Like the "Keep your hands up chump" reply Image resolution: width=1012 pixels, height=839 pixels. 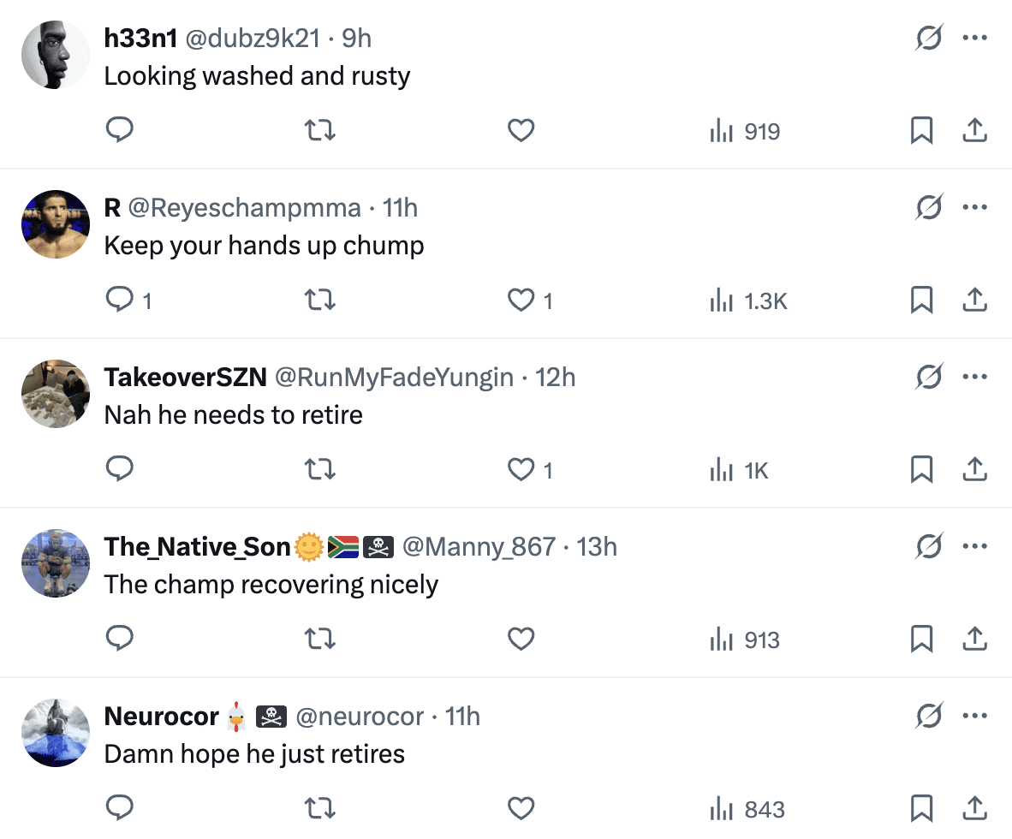point(521,300)
